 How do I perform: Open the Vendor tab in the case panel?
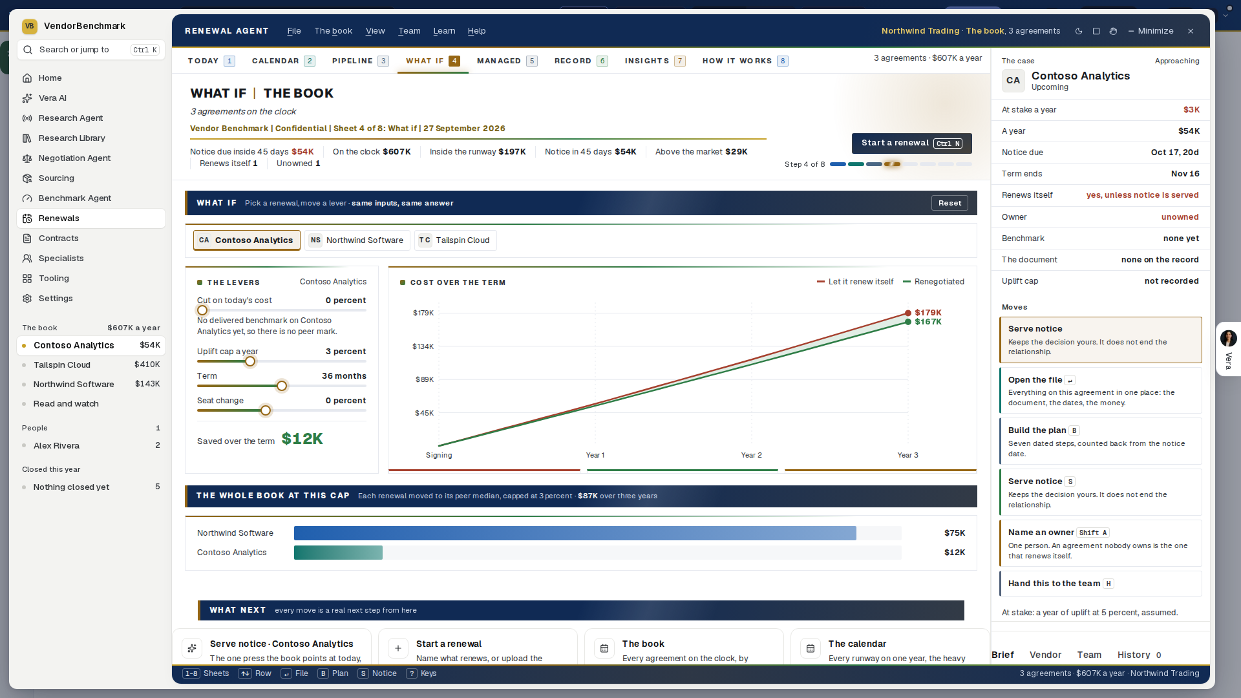coord(1045,655)
